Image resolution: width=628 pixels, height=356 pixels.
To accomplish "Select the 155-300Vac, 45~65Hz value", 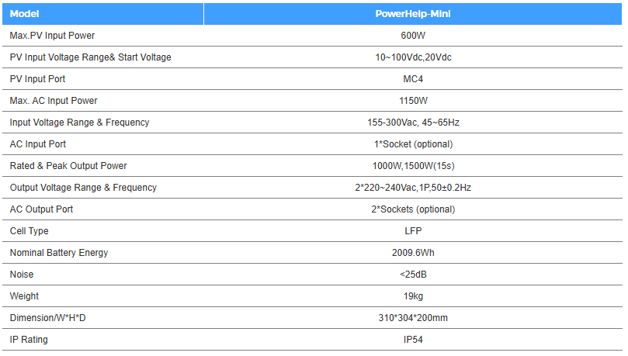I will click(x=413, y=123).
